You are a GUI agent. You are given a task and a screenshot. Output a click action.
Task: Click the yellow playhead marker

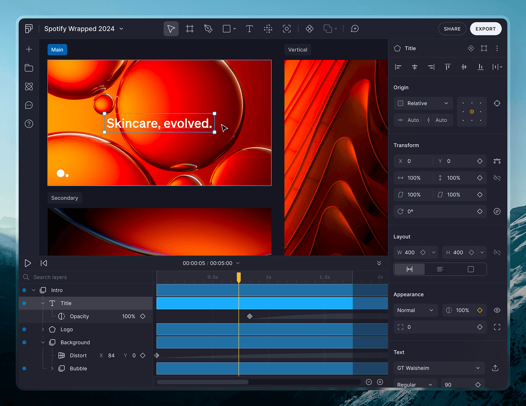click(239, 277)
